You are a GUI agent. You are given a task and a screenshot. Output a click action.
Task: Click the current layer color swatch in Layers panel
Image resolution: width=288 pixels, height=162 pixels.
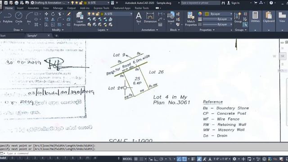(x=102, y=14)
